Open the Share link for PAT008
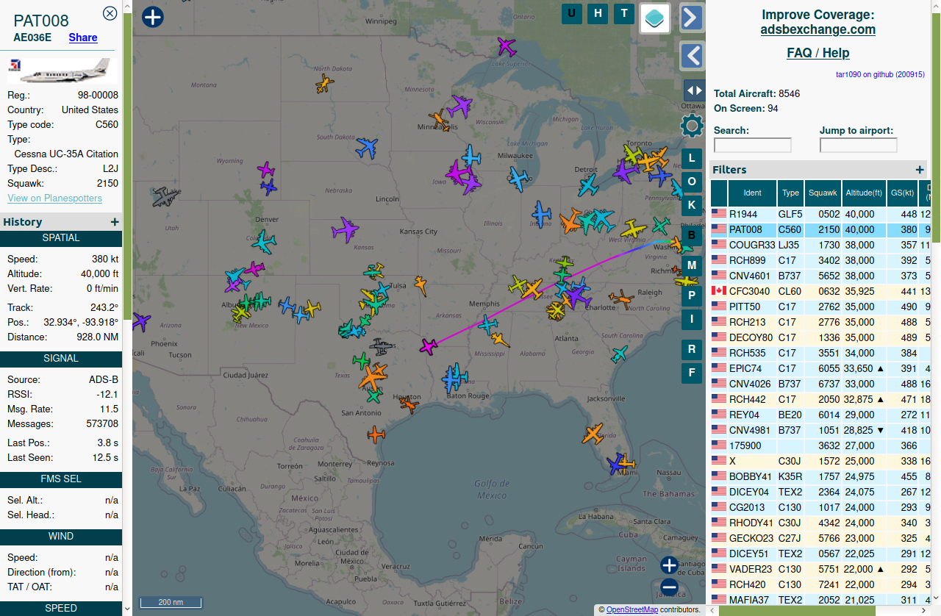 tap(83, 37)
